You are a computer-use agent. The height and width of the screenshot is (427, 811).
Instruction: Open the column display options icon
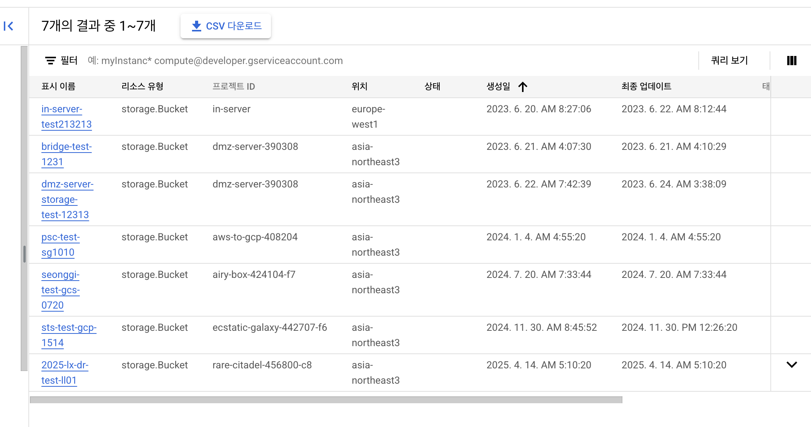(x=791, y=61)
